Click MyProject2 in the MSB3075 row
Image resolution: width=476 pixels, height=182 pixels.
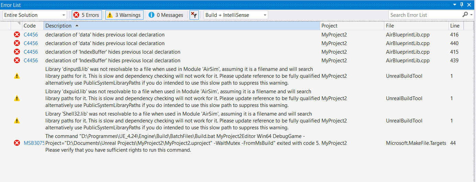pos(334,143)
